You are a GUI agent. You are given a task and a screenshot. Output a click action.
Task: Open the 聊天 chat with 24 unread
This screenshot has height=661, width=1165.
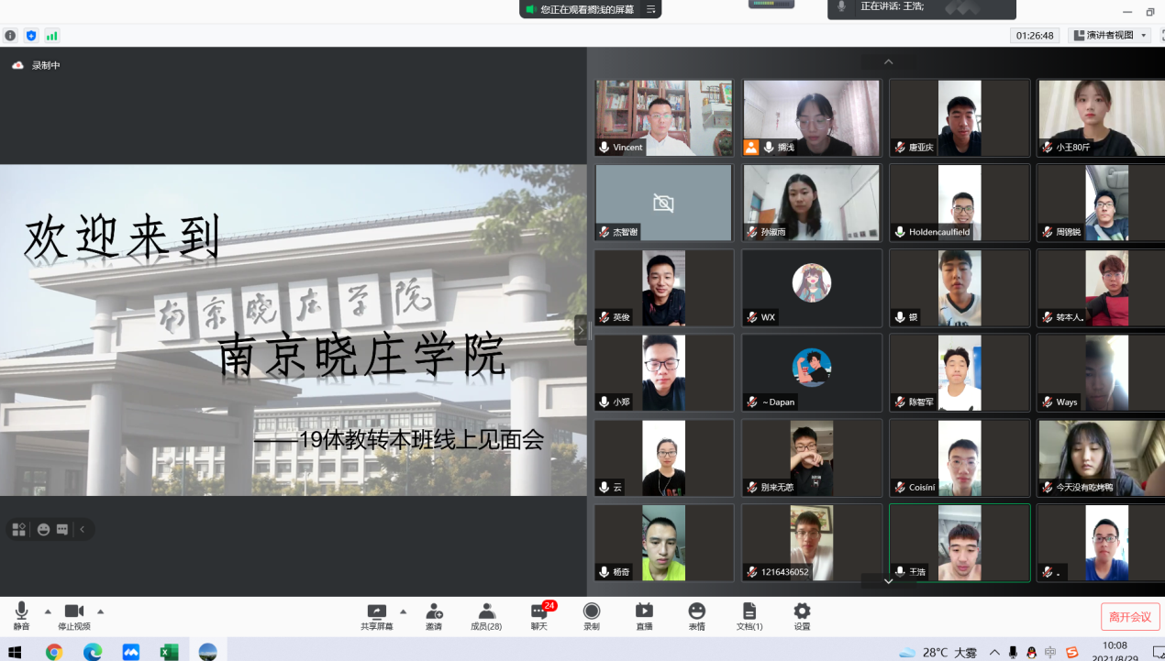[539, 612]
